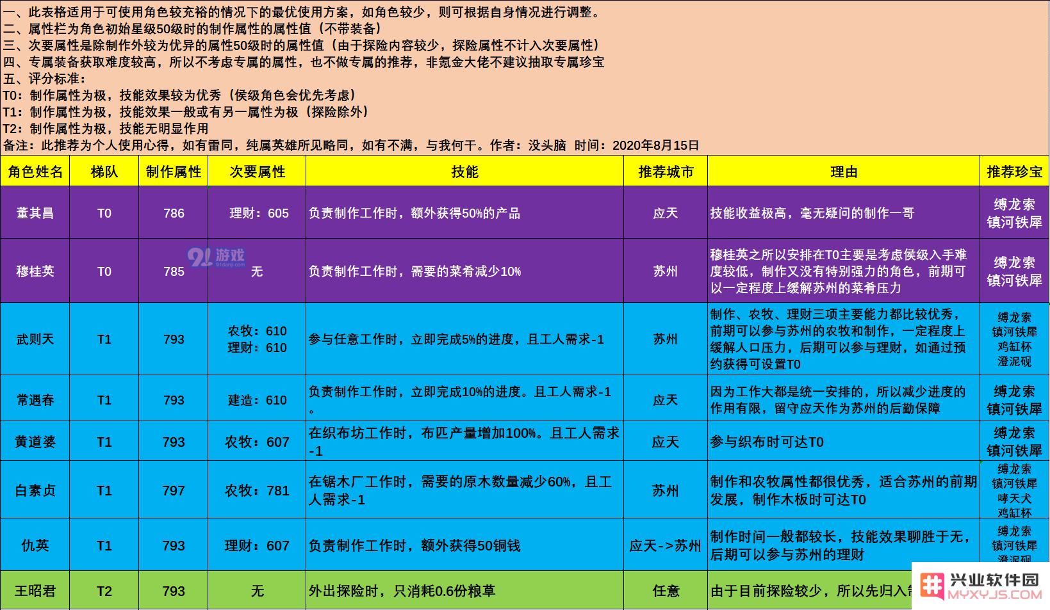This screenshot has width=1050, height=610.
Task: Click reason cell 技能收益极高
Action: 844,213
